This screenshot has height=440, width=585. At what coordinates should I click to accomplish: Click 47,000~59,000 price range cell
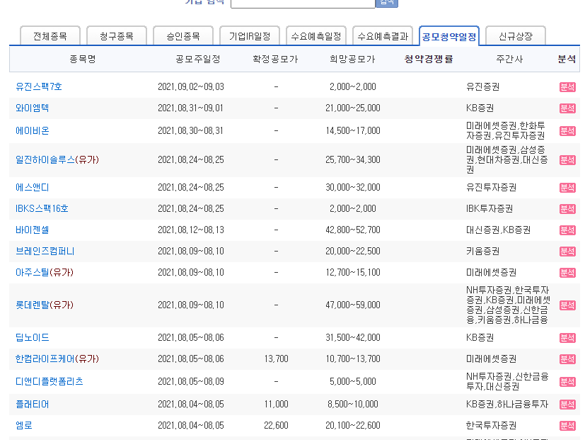pyautogui.click(x=352, y=305)
